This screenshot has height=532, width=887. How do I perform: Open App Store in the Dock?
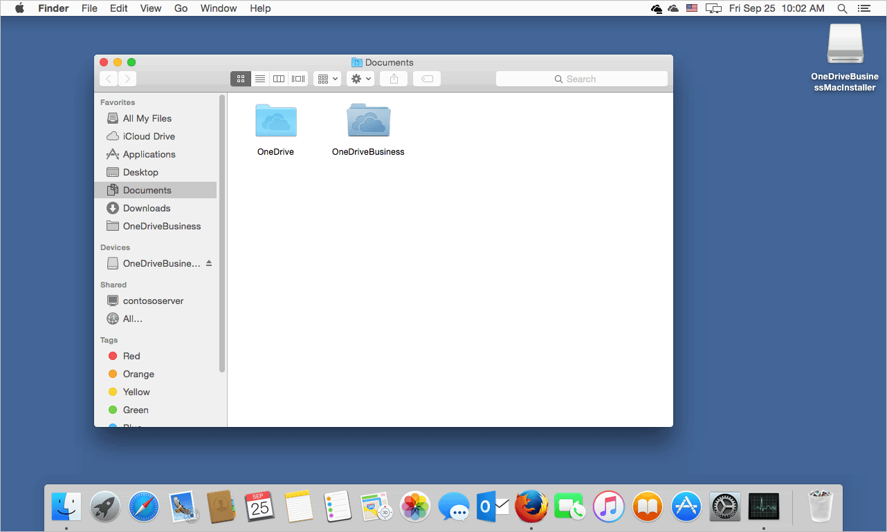tap(686, 507)
